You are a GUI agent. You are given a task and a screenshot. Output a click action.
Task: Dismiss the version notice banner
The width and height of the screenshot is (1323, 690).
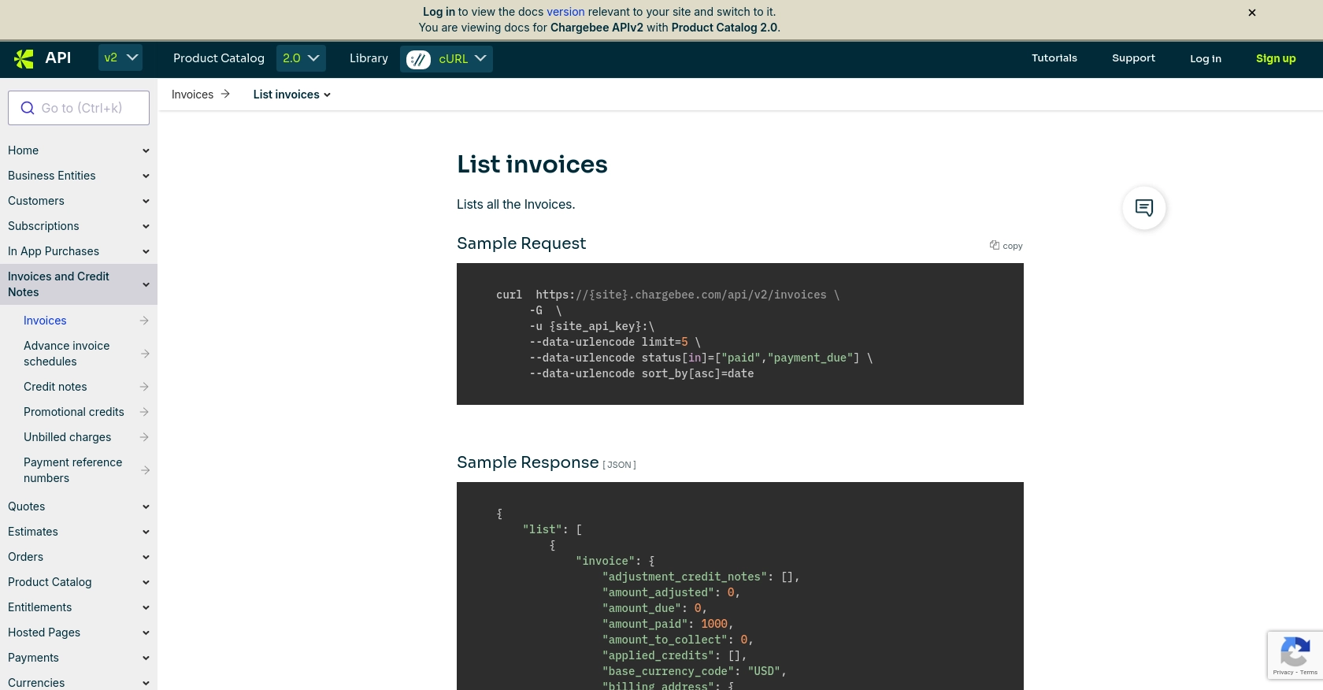click(x=1251, y=13)
